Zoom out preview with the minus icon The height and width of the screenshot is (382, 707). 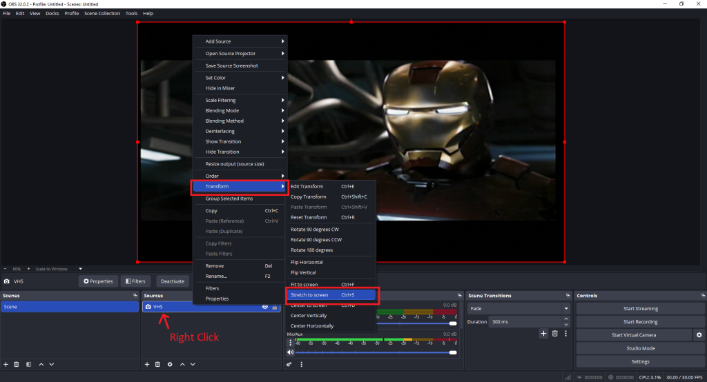[x=6, y=268]
